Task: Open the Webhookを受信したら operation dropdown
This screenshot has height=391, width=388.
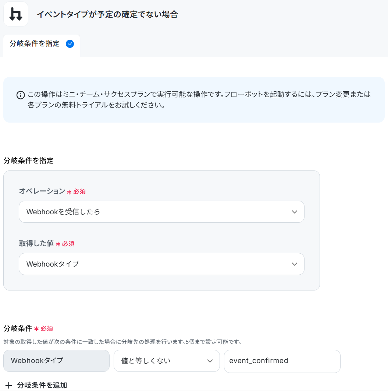Action: pyautogui.click(x=161, y=212)
